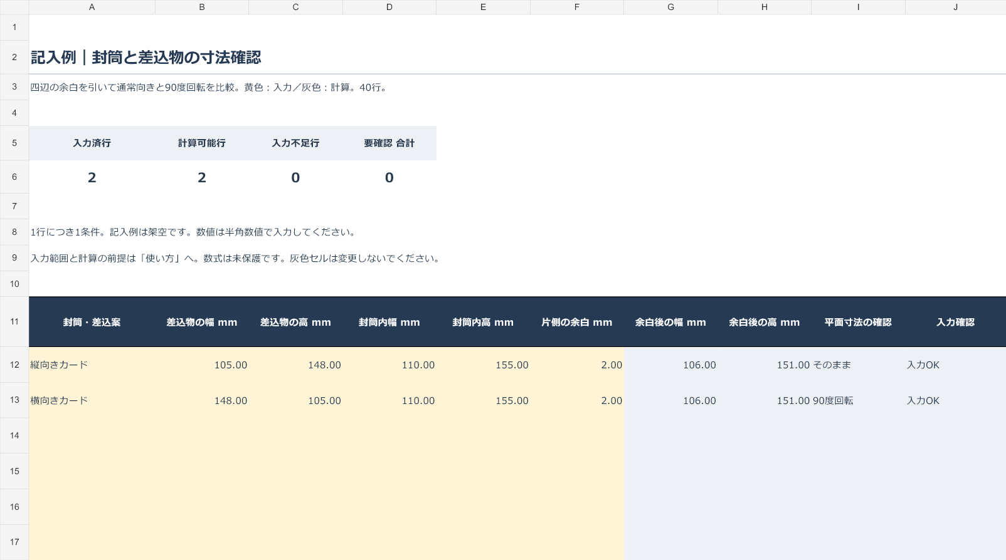Click the 入力不足行 summary label
Viewport: 1006px width, 560px height.
point(295,143)
